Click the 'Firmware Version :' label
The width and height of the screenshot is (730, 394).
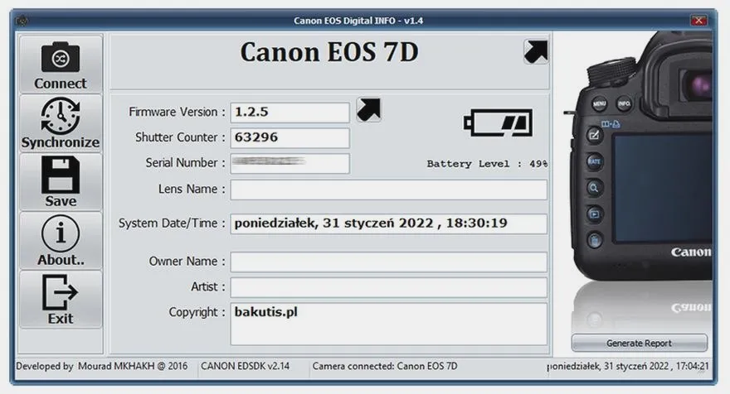coord(177,112)
